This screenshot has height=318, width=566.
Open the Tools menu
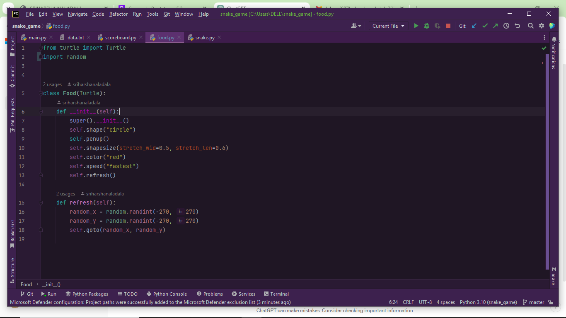point(152,14)
